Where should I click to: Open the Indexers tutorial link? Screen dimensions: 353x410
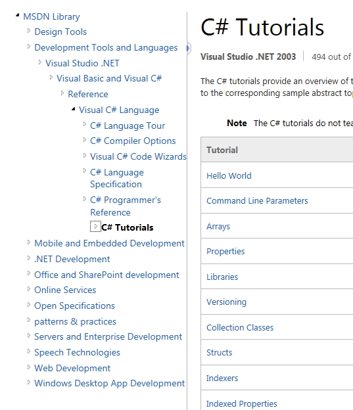[x=222, y=378]
